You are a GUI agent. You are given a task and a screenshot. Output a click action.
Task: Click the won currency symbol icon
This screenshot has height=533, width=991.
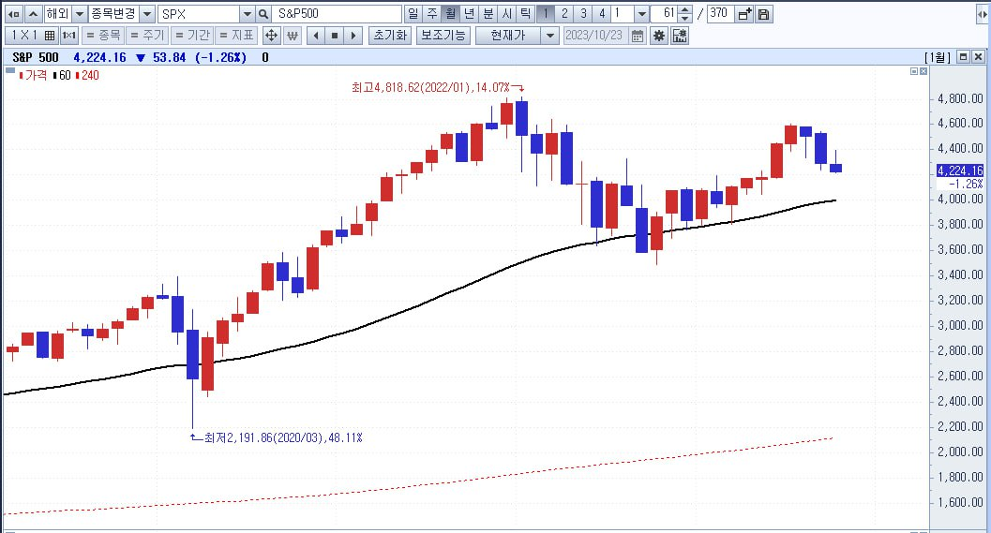292,36
